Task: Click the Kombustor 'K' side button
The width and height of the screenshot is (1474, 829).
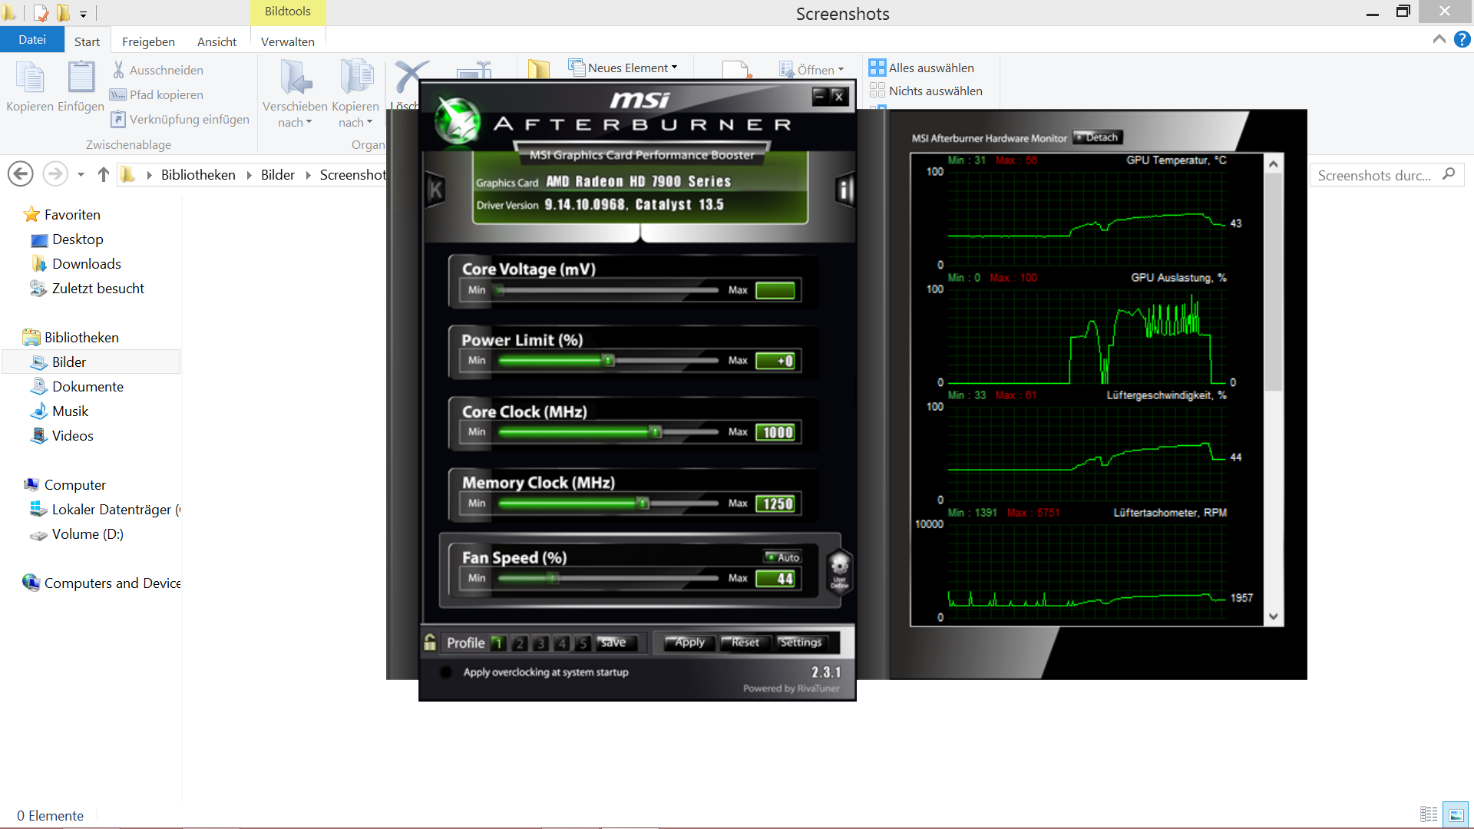Action: pos(435,189)
